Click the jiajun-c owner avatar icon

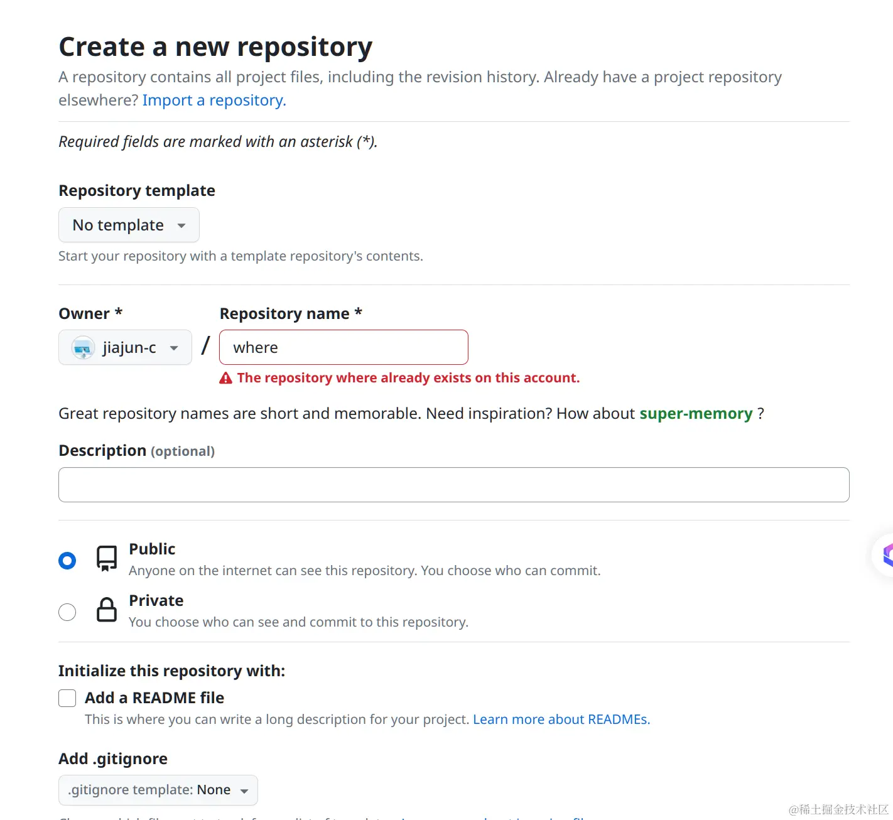click(x=83, y=348)
